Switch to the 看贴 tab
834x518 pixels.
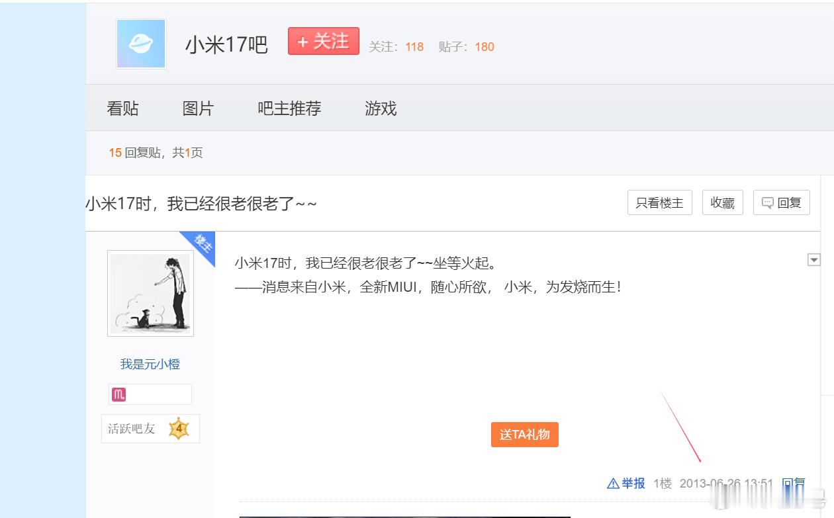(122, 108)
